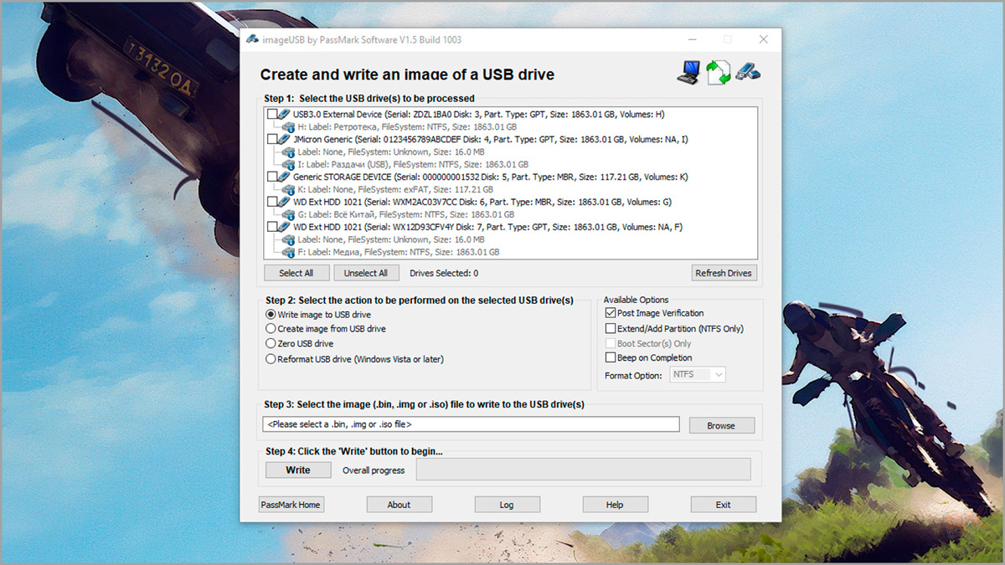The height and width of the screenshot is (565, 1005).
Task: Open the About dialog
Action: (x=399, y=505)
